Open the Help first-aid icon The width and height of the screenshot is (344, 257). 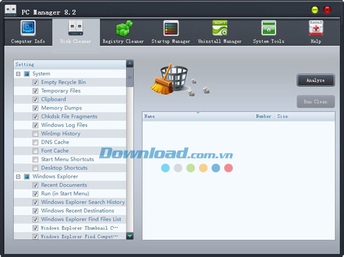(316, 29)
